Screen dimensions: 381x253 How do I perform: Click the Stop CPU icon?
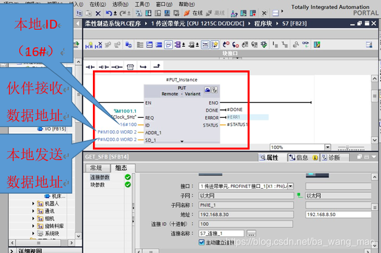pyautogui.click(x=252, y=13)
